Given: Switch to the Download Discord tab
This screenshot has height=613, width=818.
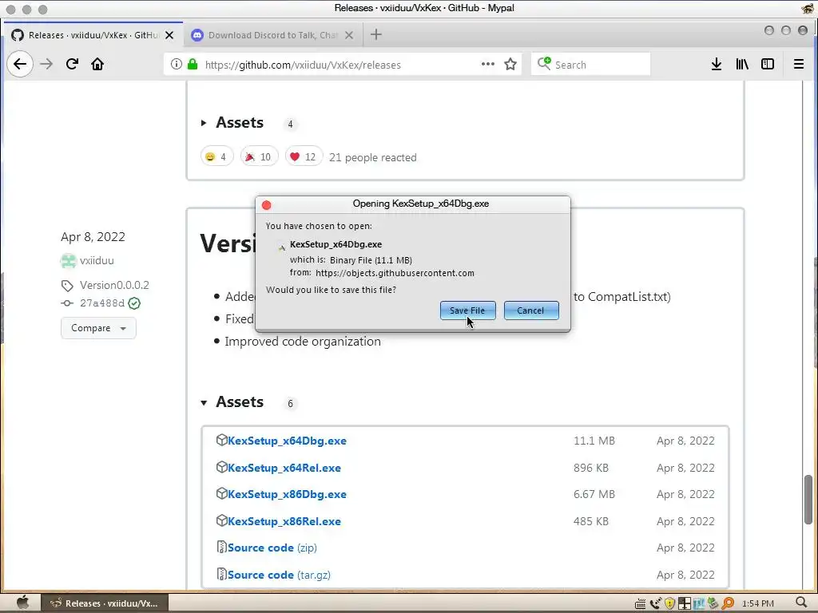Looking at the screenshot, I should [272, 35].
